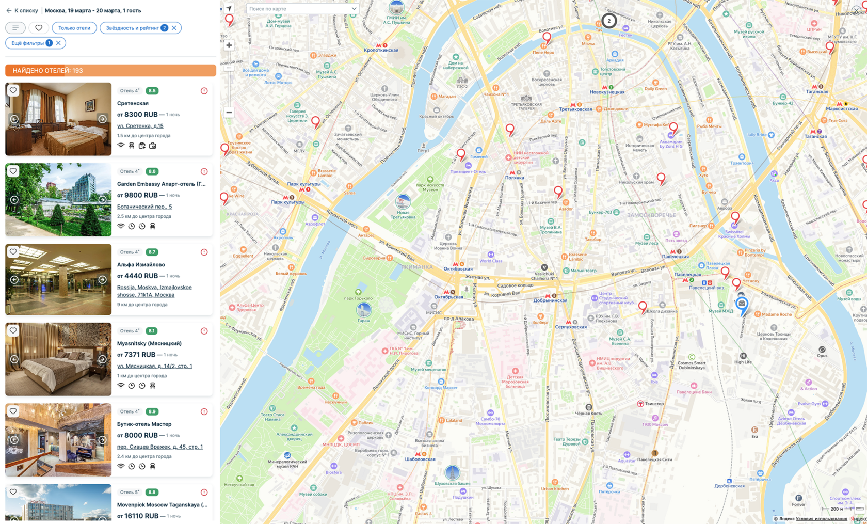The height and width of the screenshot is (524, 867).
Task: Open the Звёздность и рейтинг filter
Action: 133,28
